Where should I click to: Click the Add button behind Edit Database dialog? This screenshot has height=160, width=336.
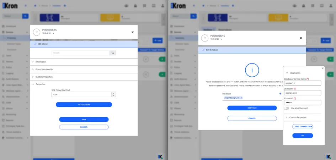pyautogui.click(x=326, y=40)
